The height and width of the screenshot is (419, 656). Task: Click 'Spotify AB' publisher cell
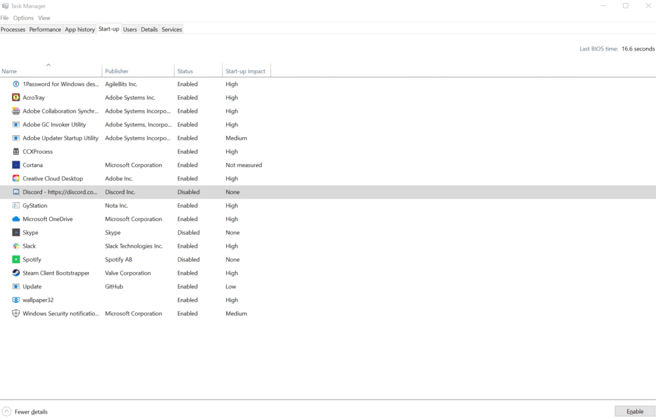[x=118, y=260]
